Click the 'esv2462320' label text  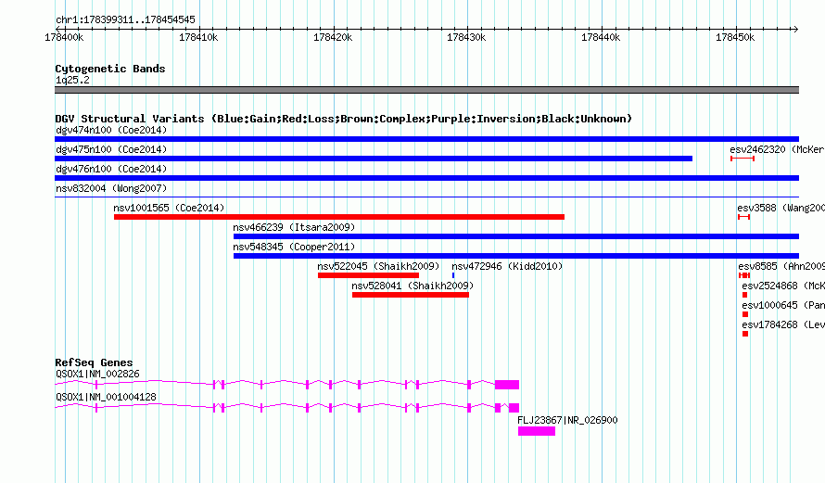[757, 149]
